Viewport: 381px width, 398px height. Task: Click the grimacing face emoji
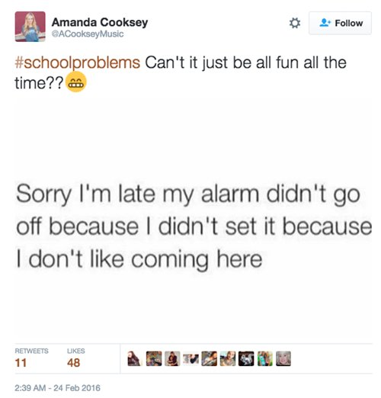pyautogui.click(x=76, y=82)
